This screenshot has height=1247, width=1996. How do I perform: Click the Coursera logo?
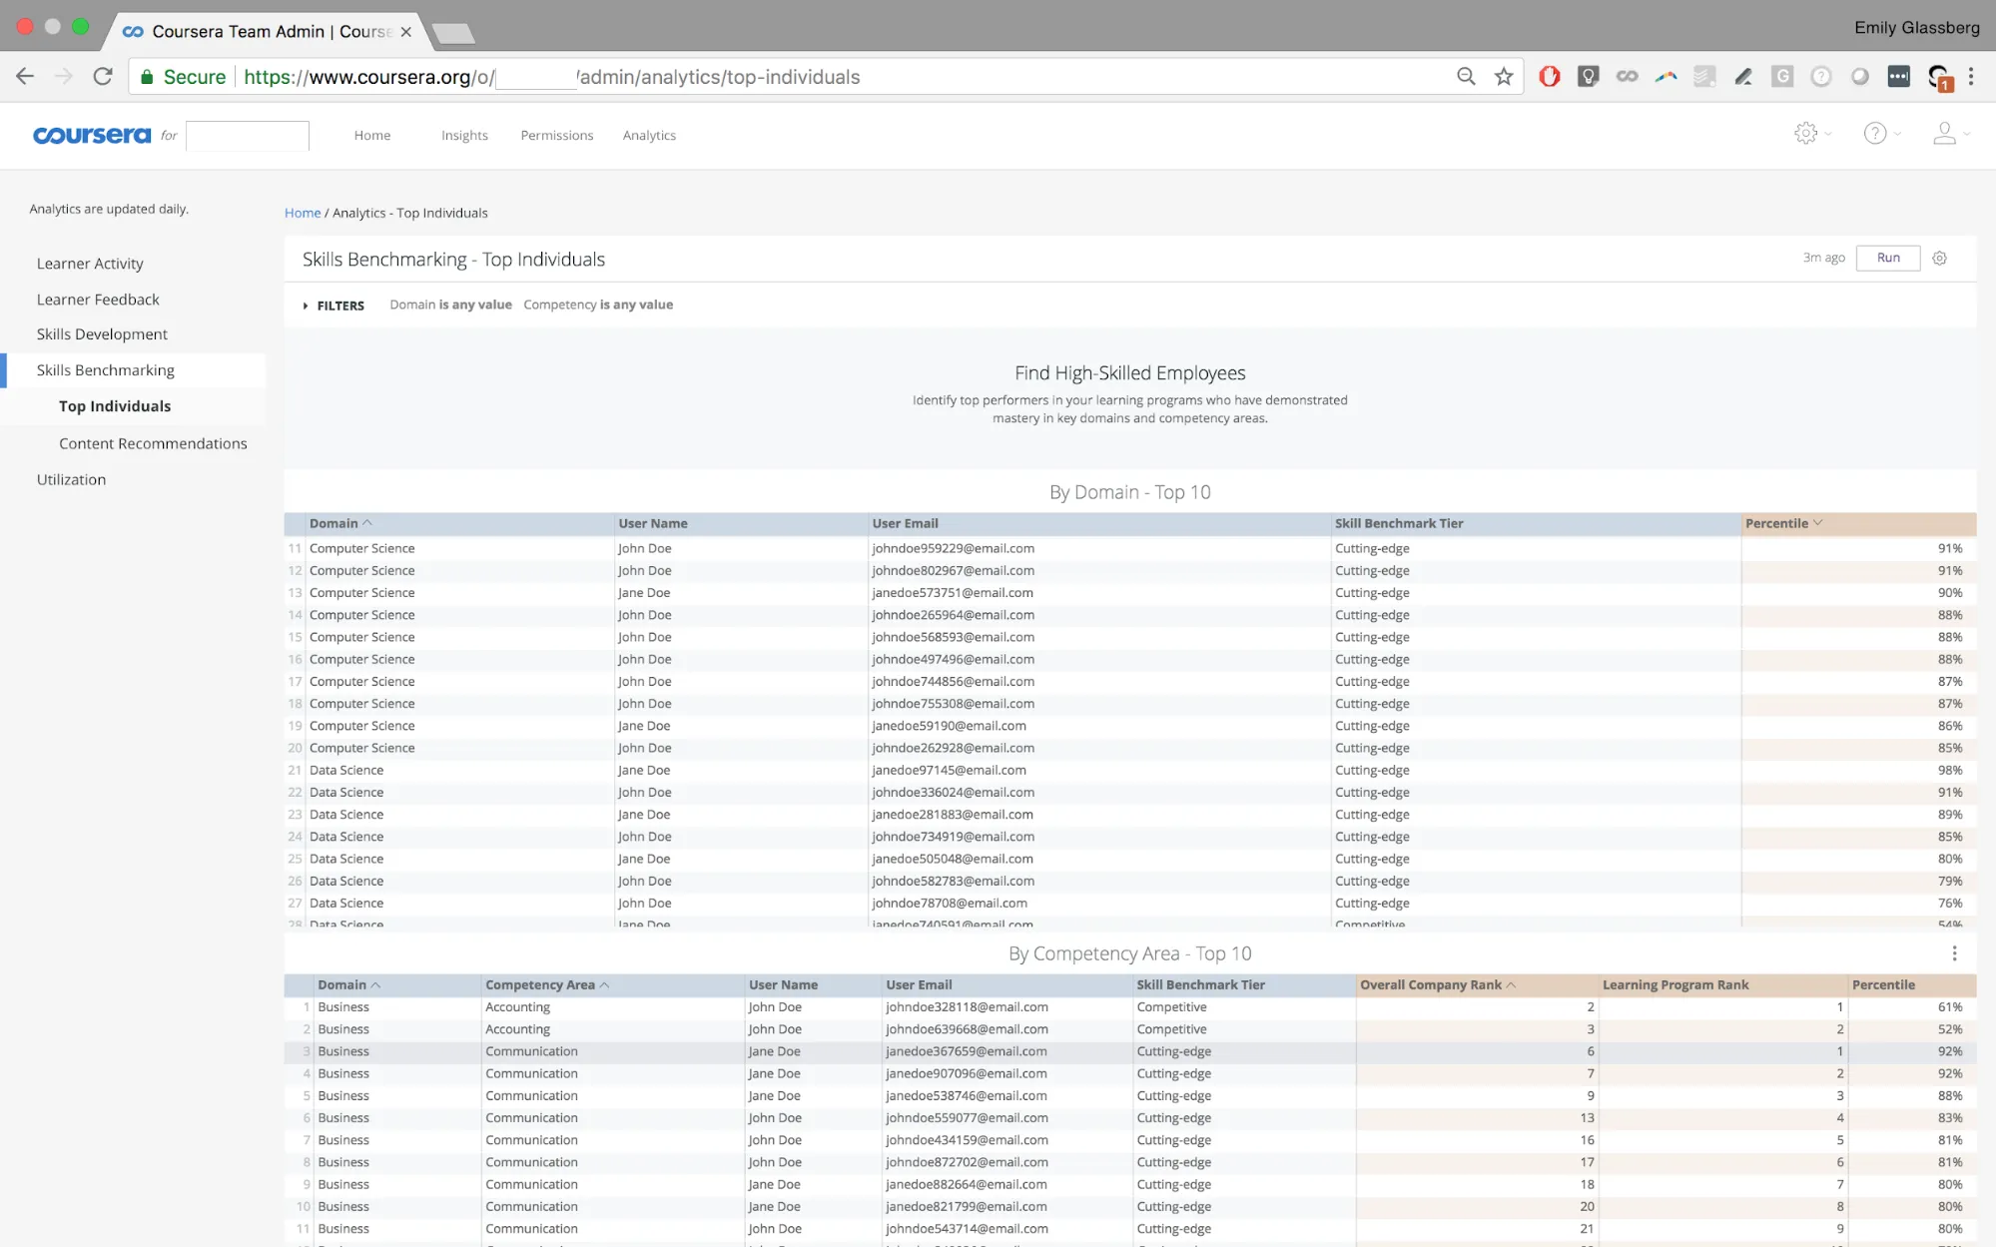tap(92, 135)
